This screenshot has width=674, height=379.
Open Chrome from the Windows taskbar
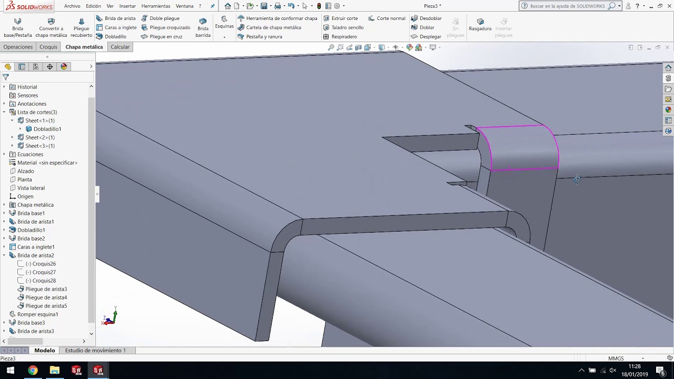click(33, 371)
